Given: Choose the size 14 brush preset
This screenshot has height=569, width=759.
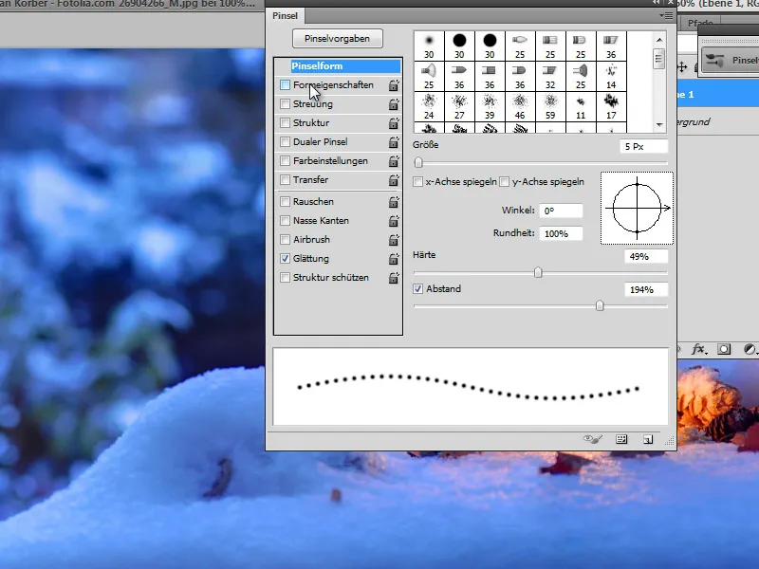Looking at the screenshot, I should point(611,77).
